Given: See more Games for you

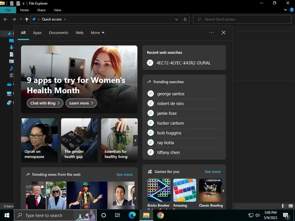Looking at the screenshot, I should [212, 172].
